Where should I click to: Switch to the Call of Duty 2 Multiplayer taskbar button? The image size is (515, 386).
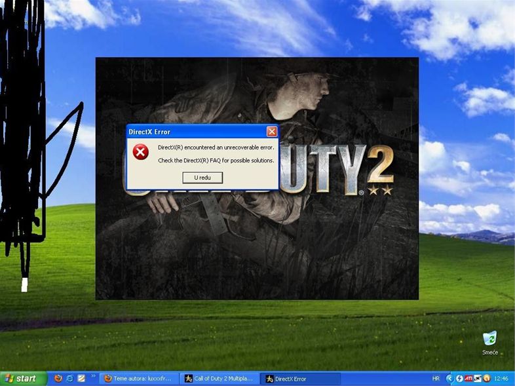click(x=219, y=379)
